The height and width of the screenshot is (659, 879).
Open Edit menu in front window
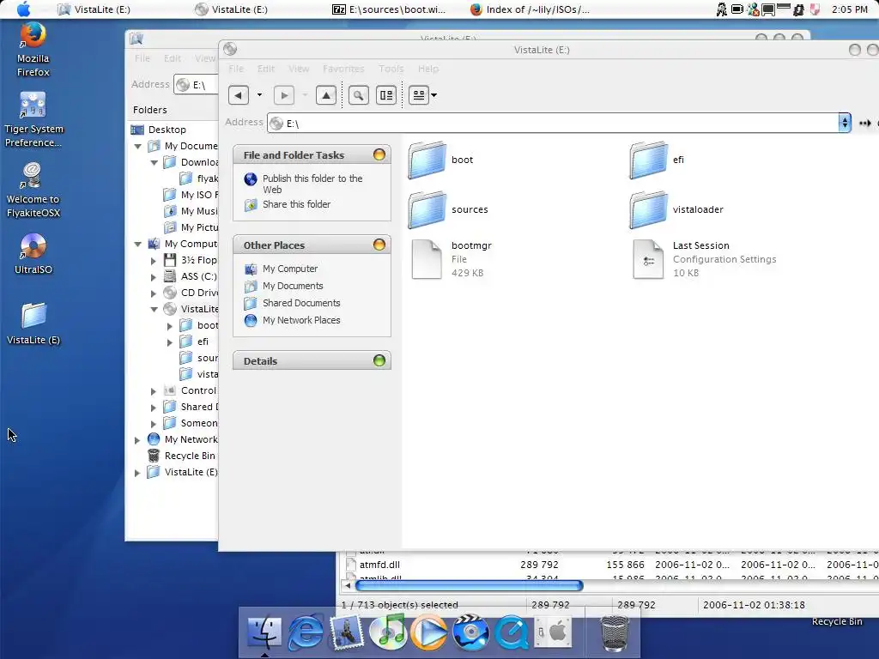(x=266, y=69)
